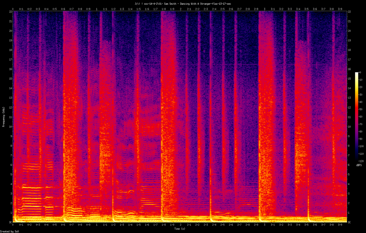Image resolution: width=366 pixels, height=233 pixels.
Task: Click '22' on the left frequency axis
Action: 10,12
